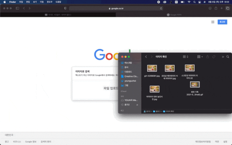Open the Google apps grid
The height and width of the screenshot is (145, 232).
[213, 22]
